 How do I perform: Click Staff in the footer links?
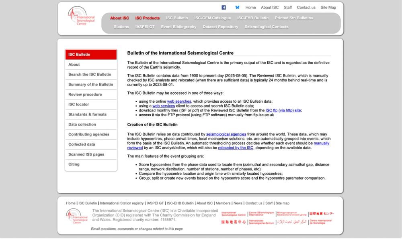[x=269, y=203]
